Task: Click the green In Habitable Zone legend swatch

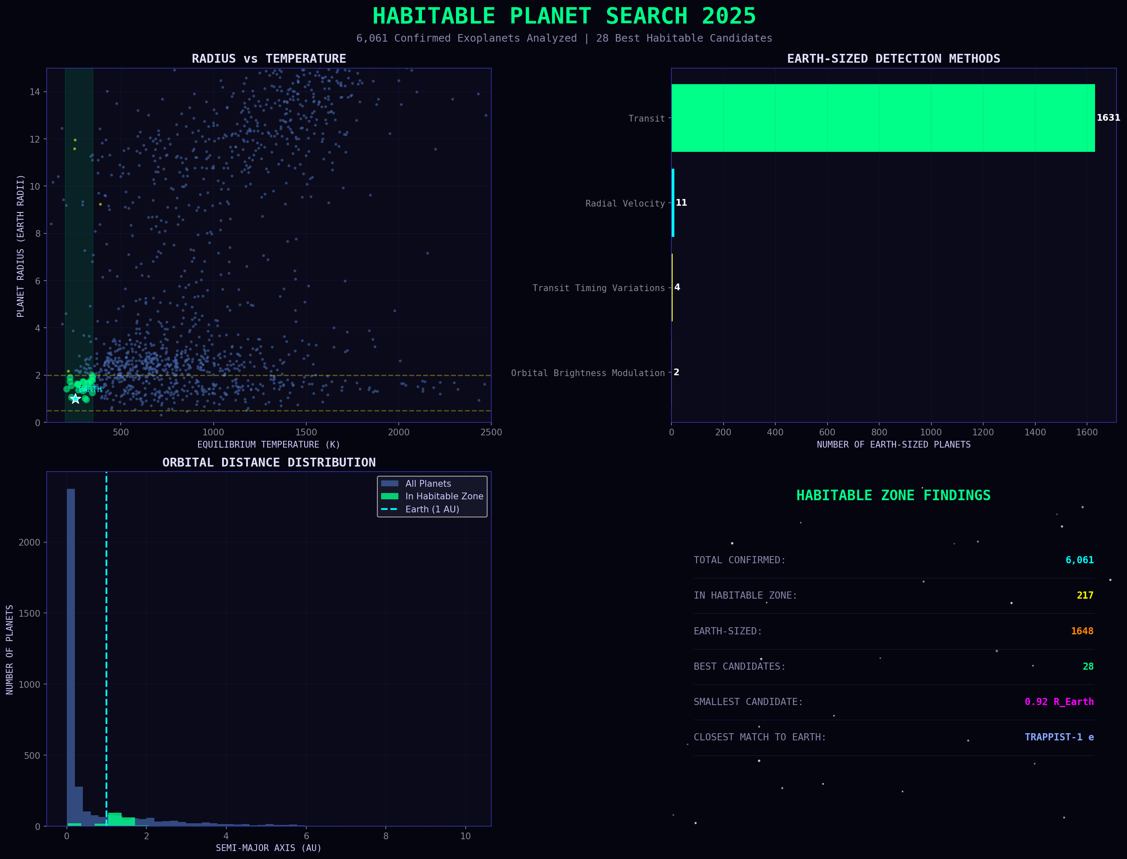Action: (x=390, y=496)
